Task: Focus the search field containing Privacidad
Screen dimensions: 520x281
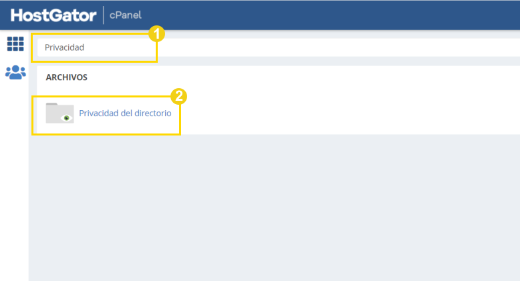Action: point(279,47)
